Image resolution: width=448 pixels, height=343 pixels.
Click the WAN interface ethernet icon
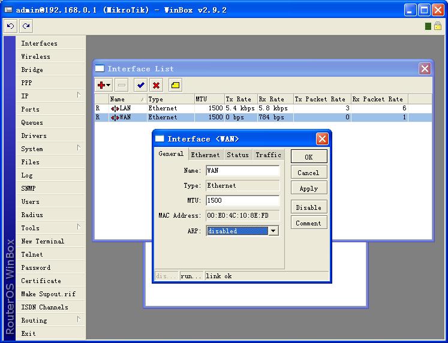tap(115, 118)
